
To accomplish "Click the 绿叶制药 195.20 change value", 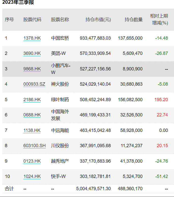I will tap(161, 99).
